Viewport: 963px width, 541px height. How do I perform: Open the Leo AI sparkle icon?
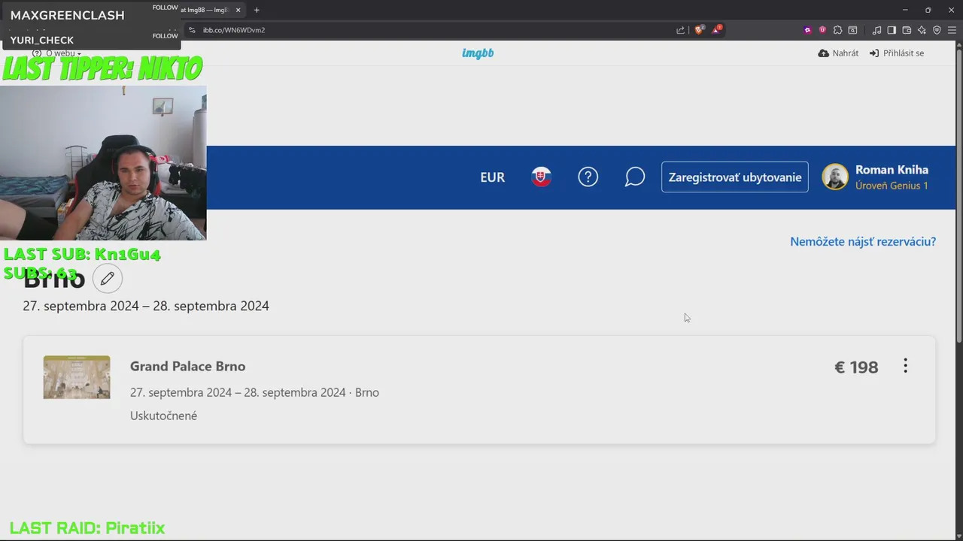(x=922, y=30)
